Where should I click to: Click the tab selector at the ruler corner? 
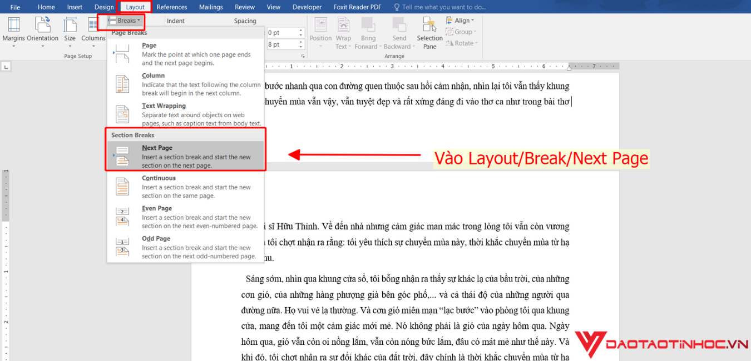(6, 67)
